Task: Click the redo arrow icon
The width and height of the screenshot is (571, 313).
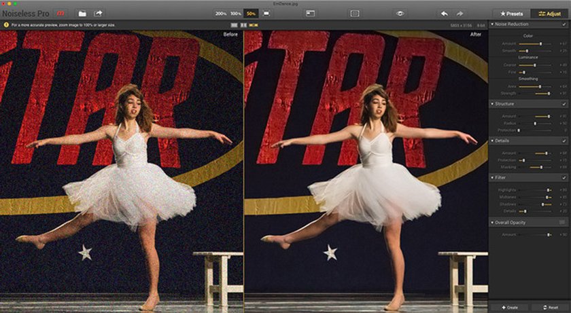Action: click(x=460, y=14)
